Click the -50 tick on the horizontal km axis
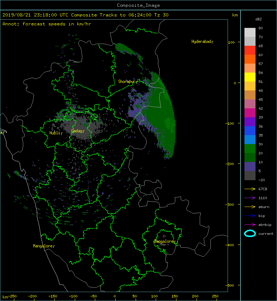 point(93,296)
